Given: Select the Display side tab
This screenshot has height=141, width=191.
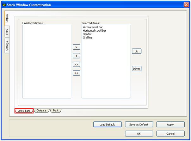Looking at the screenshot, I should [7, 19].
